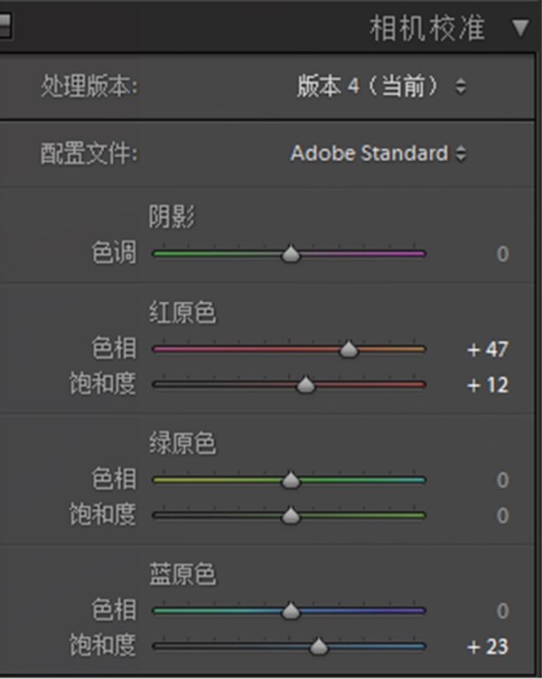This screenshot has height=679, width=542.
Task: Select the +12 red saturation value field
Action: 488,385
